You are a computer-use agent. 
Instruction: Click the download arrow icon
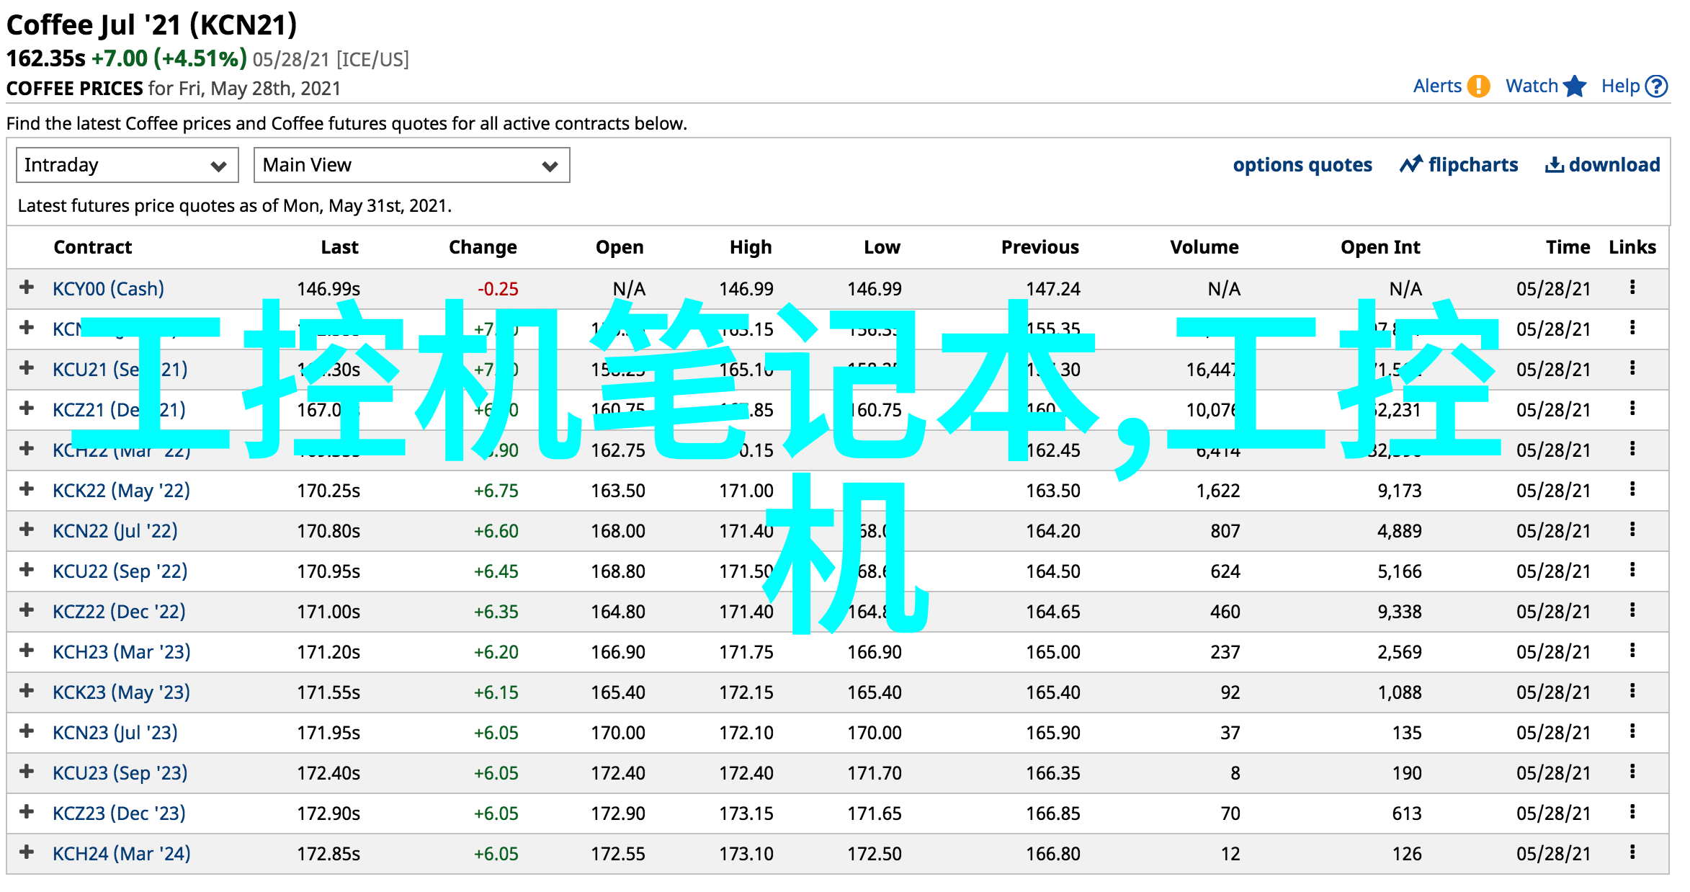1554,165
